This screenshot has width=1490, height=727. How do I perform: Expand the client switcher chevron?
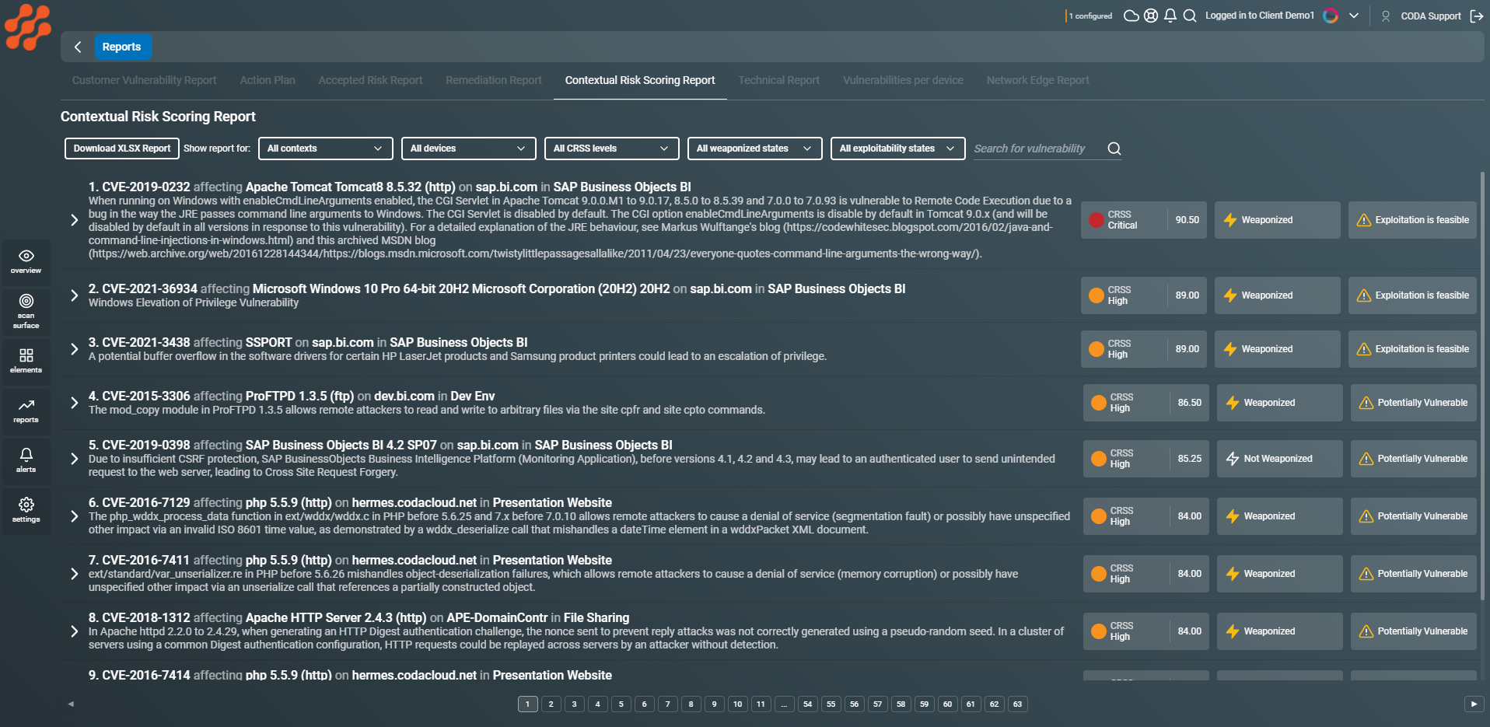click(x=1354, y=16)
